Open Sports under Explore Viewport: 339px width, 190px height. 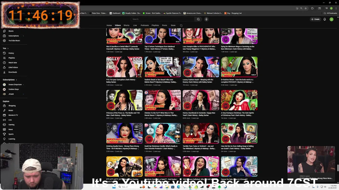pos(11,134)
